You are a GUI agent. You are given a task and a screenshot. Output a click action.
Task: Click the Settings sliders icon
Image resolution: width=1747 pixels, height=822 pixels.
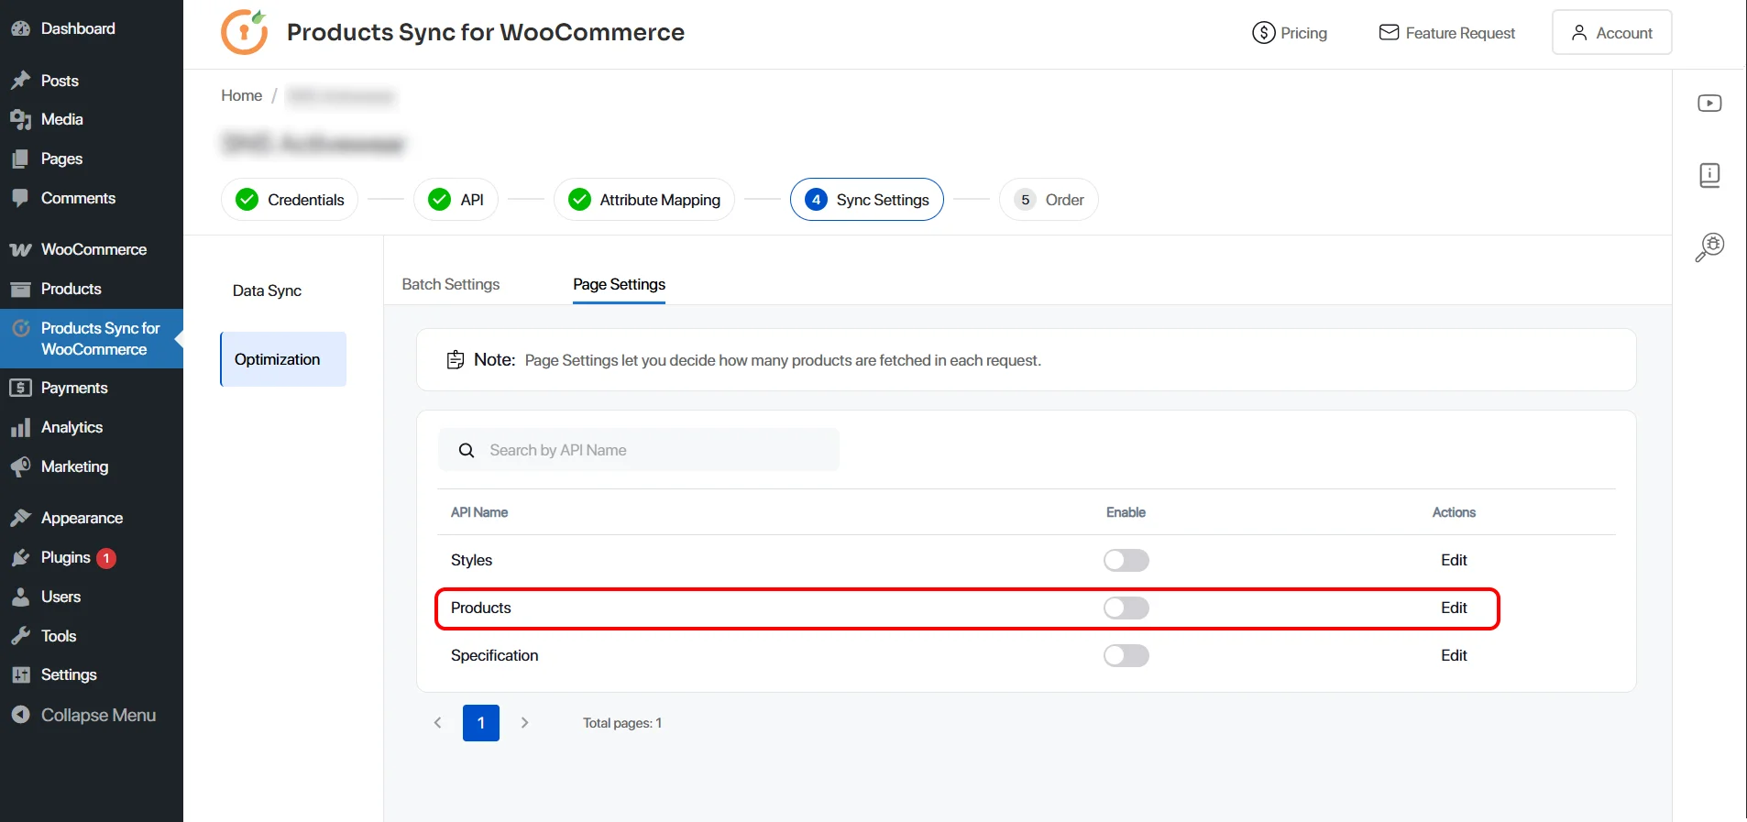(x=20, y=674)
